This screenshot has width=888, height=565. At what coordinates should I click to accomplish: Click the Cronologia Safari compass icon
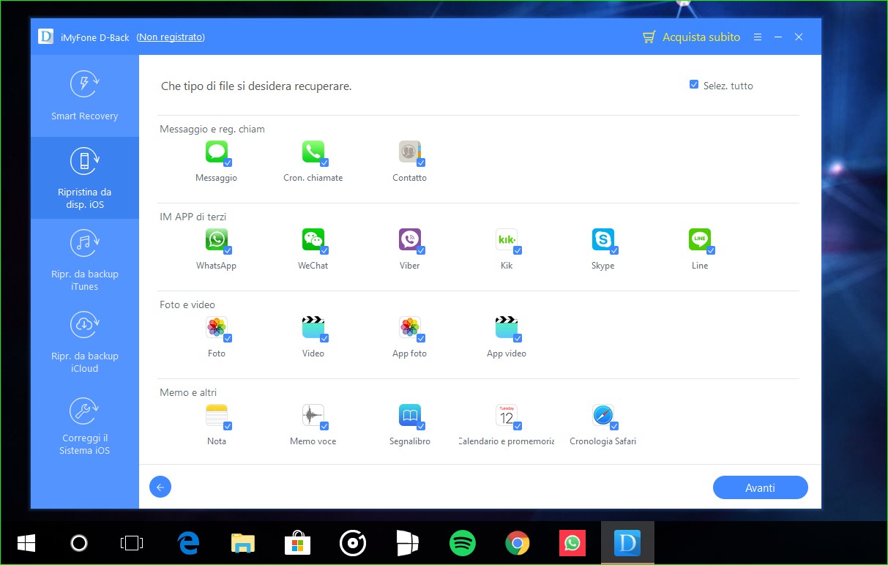click(x=602, y=416)
